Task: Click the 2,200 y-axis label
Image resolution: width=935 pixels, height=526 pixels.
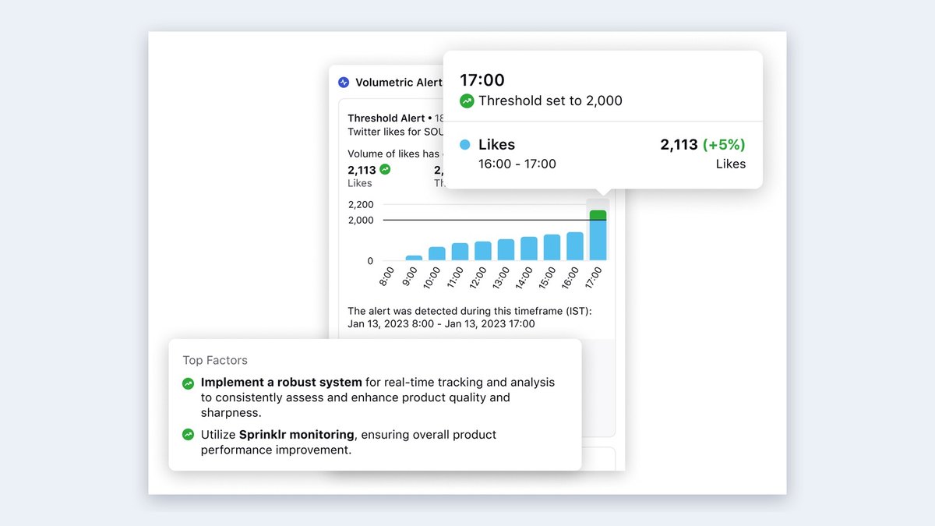Action: click(x=361, y=204)
